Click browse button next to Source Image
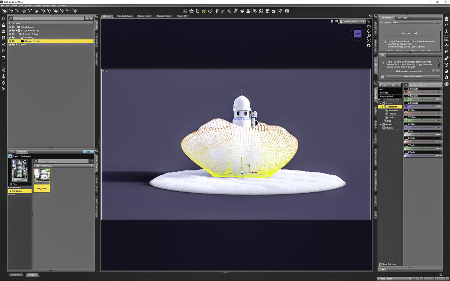This screenshot has height=281, width=450. [x=439, y=22]
